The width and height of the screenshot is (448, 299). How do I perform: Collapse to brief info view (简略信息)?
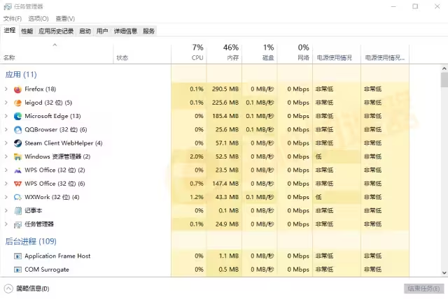pos(27,289)
